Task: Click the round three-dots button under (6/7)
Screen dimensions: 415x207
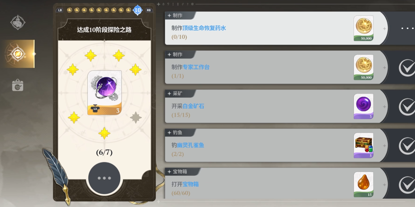Action: 104,178
